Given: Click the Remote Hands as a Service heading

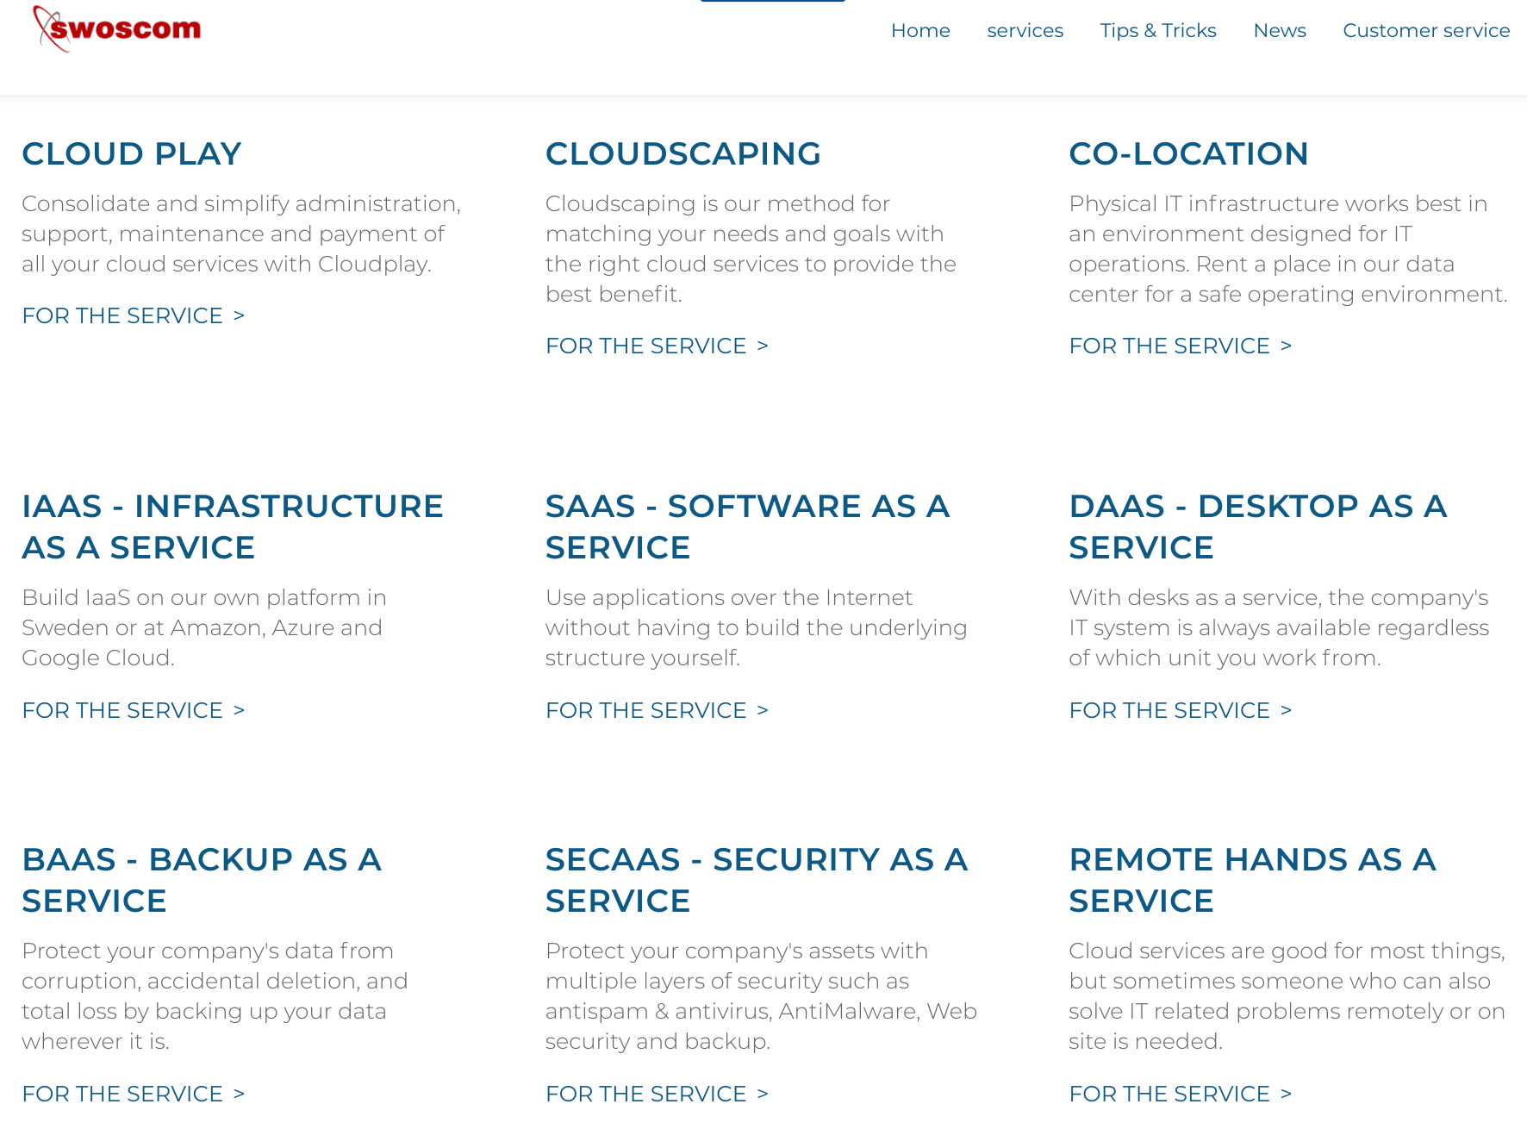Looking at the screenshot, I should [1253, 880].
